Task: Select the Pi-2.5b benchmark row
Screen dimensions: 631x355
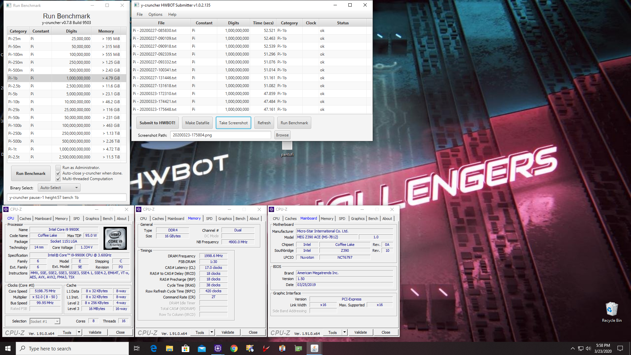Action: point(67,86)
